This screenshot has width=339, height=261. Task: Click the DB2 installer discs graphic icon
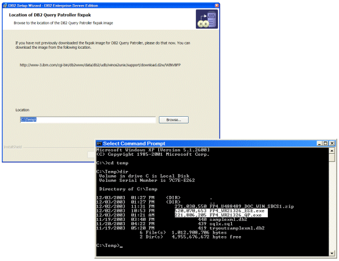(x=207, y=19)
